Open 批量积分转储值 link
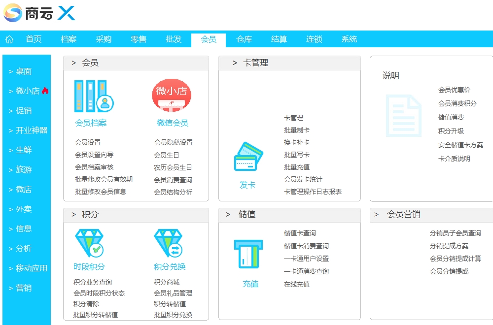493x325 pixels. [x=96, y=315]
